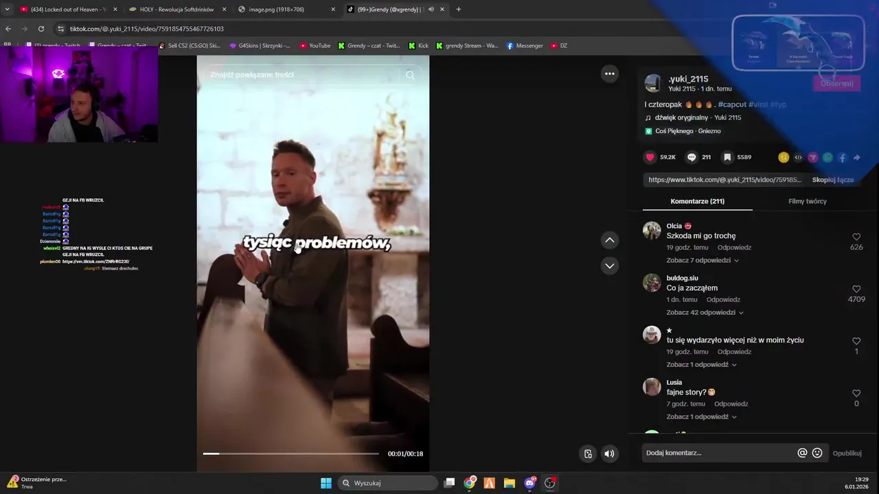This screenshot has height=494, width=879.
Task: Open 'dźwięk oryginalny - Yuki 2115' sound link
Action: pyautogui.click(x=698, y=117)
